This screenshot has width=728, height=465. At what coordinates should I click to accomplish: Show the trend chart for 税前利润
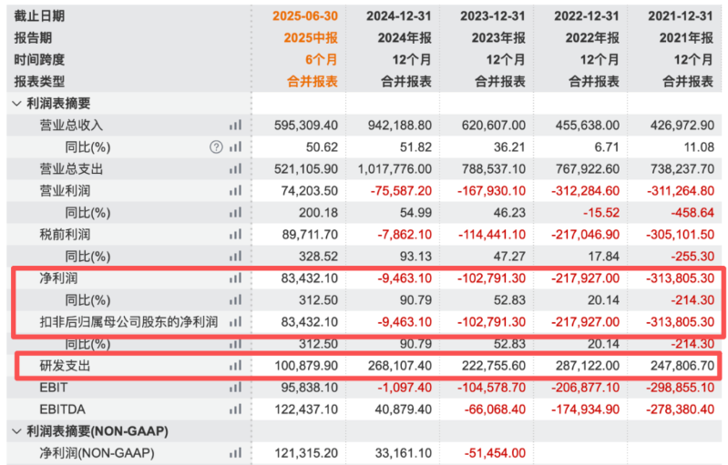point(236,234)
